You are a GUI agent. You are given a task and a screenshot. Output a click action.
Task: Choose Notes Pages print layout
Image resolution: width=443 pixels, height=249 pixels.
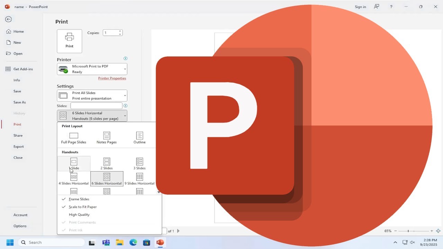pos(107,138)
